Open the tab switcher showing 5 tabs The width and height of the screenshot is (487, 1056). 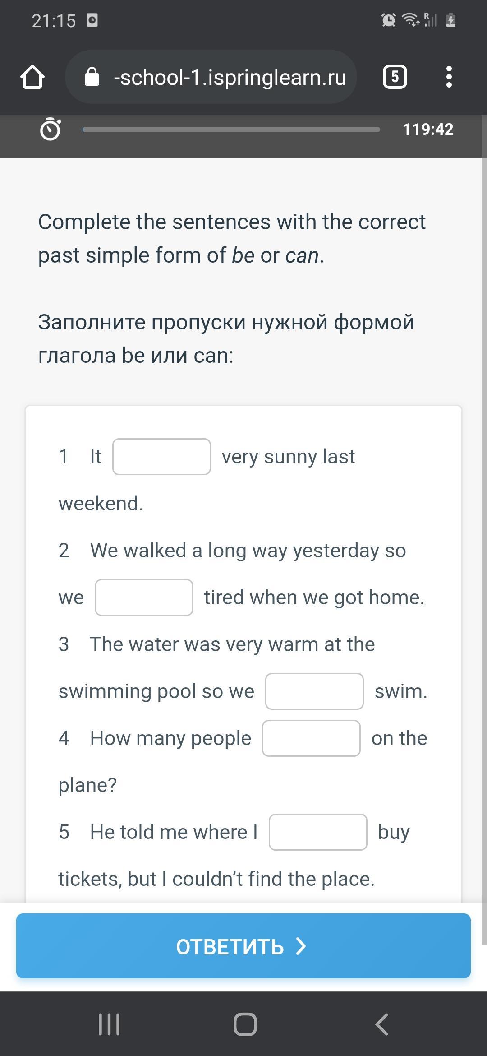click(395, 77)
